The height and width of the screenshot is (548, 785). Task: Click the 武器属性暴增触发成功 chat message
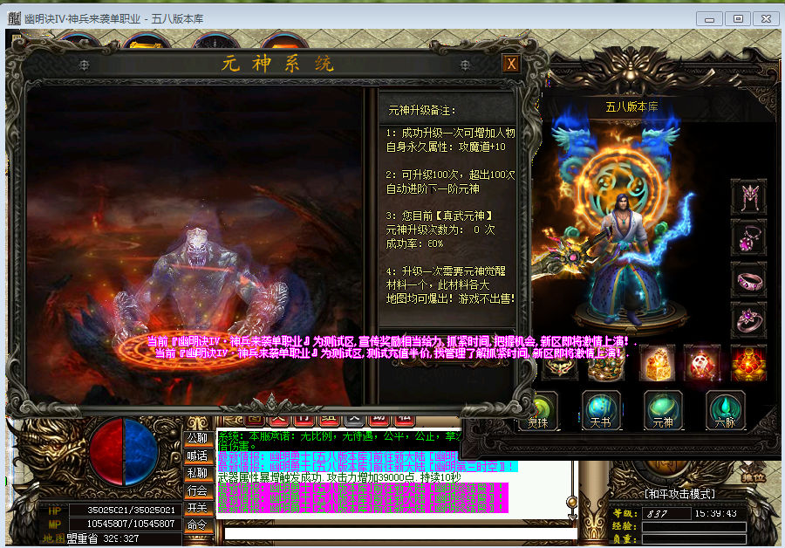click(339, 478)
